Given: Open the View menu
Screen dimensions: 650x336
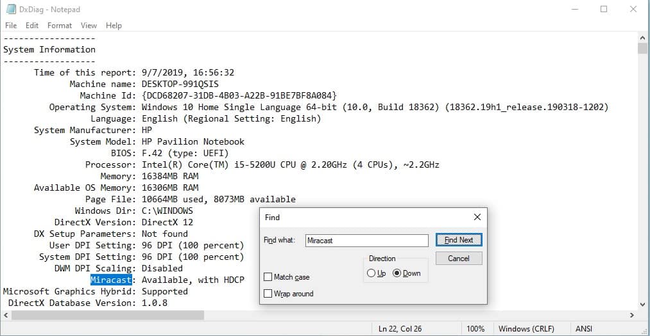Looking at the screenshot, I should coord(89,26).
